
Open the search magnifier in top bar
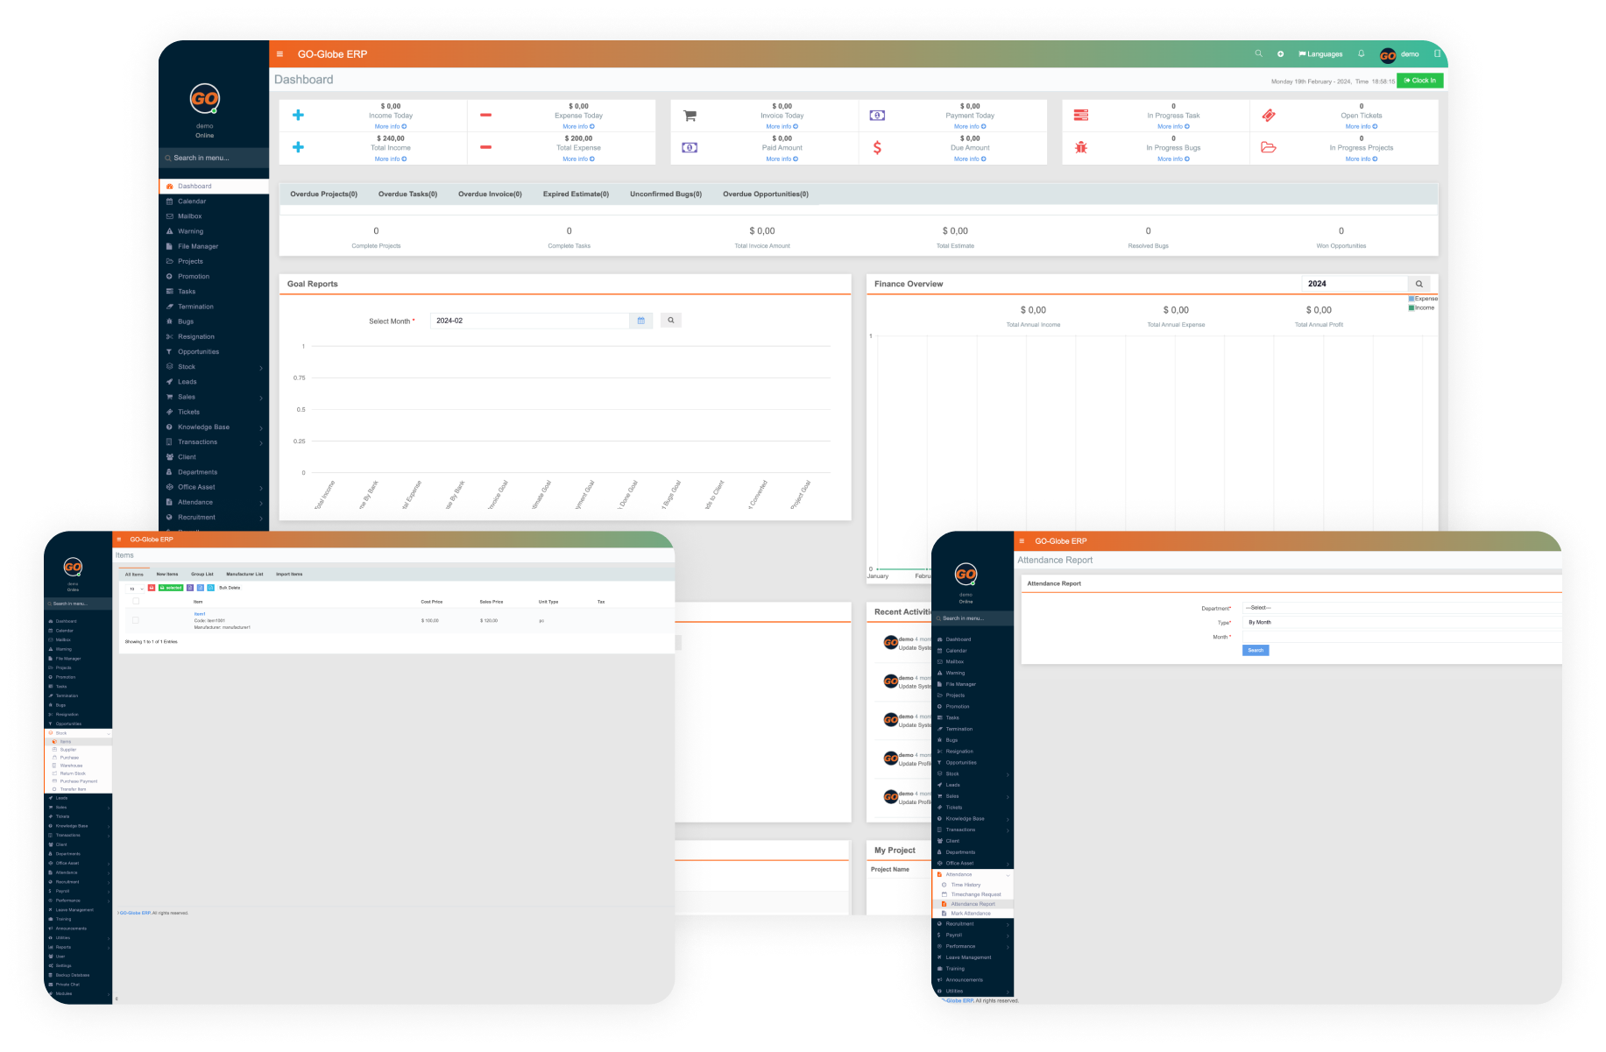[1258, 53]
